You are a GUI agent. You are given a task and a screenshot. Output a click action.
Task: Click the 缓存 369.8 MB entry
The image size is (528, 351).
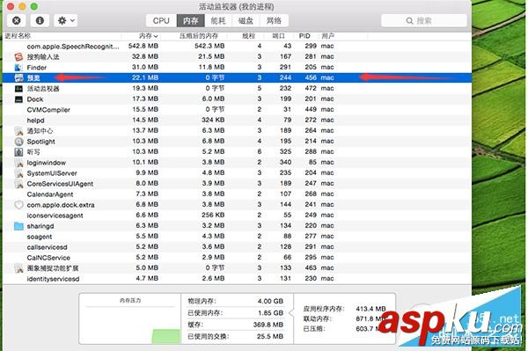tap(236, 325)
